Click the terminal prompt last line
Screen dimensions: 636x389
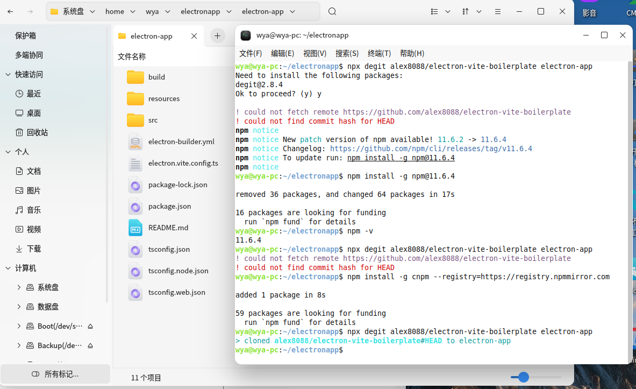[289, 350]
